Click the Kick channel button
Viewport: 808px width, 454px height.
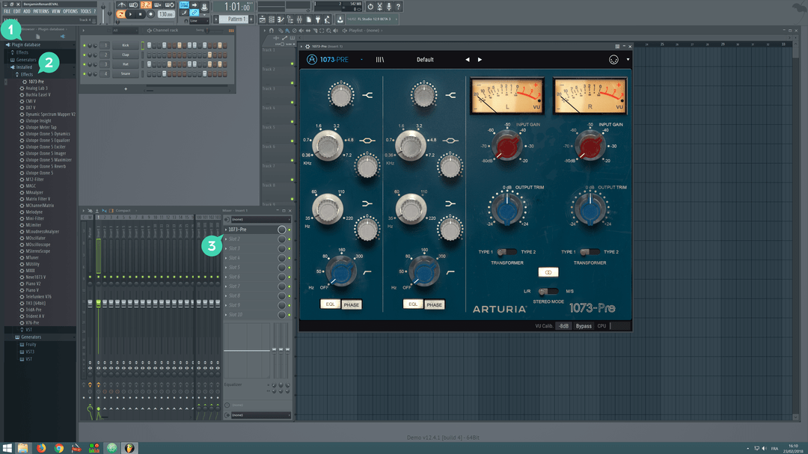(125, 46)
